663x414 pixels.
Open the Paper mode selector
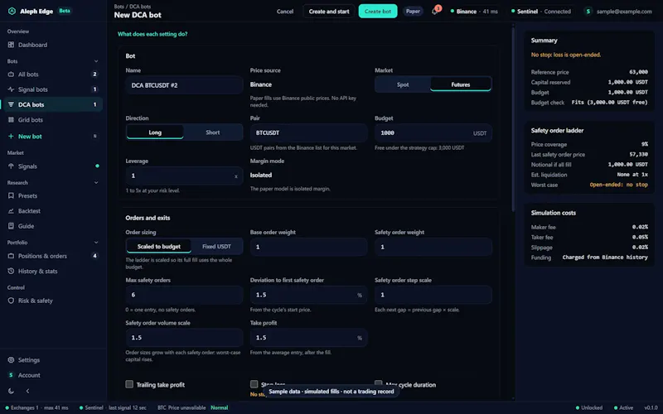(413, 12)
